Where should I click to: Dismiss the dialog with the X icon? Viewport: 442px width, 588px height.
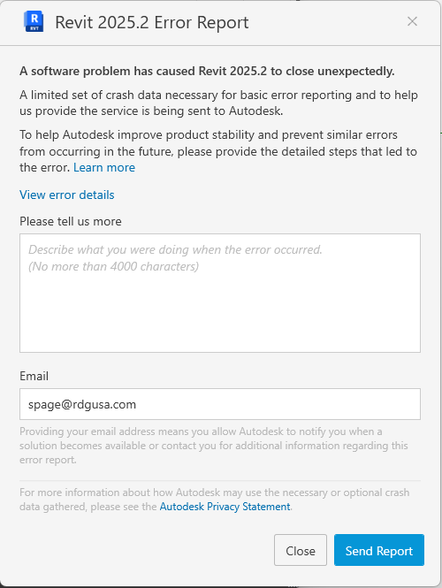tap(412, 21)
